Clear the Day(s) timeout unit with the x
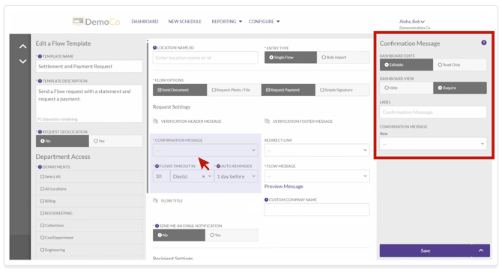The image size is (502, 273). pyautogui.click(x=203, y=176)
